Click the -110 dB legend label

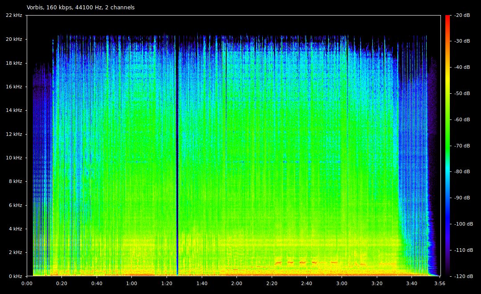463,250
